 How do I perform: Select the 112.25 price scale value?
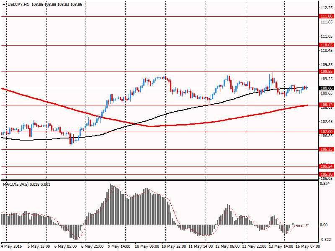coord(327,8)
